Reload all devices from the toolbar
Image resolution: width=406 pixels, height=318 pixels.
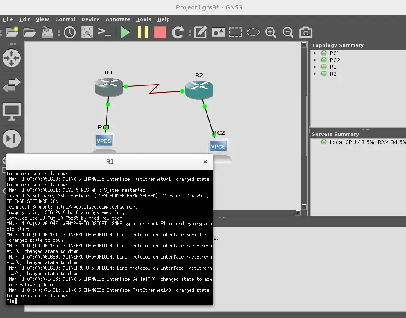(x=178, y=32)
